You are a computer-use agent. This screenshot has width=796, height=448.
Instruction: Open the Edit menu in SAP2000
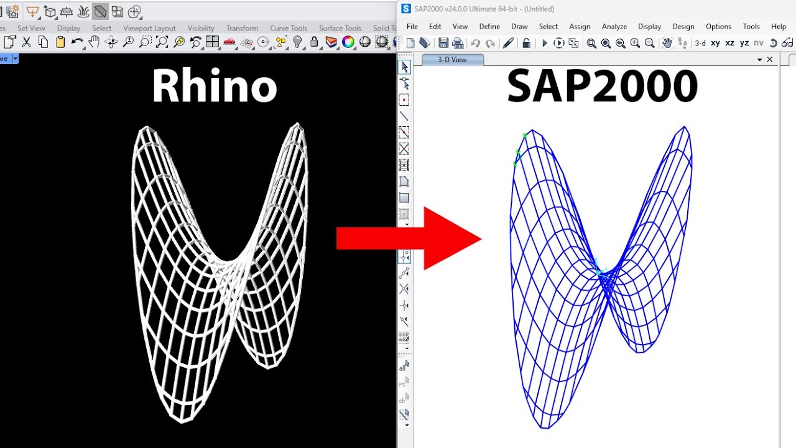point(435,27)
